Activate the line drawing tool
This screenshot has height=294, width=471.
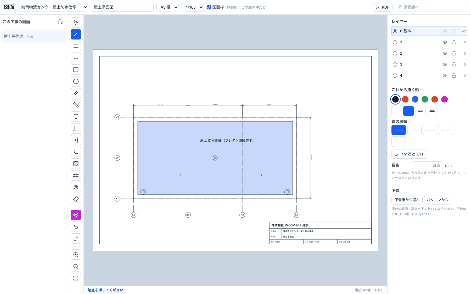click(x=76, y=34)
